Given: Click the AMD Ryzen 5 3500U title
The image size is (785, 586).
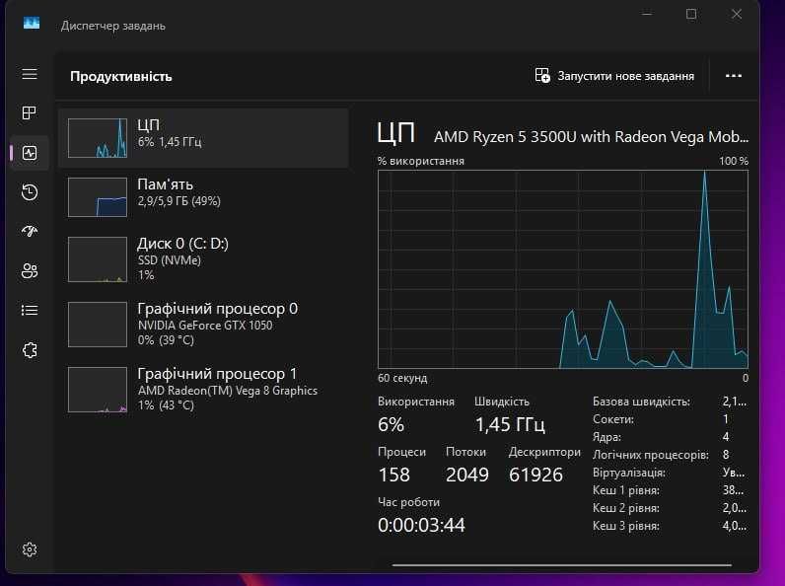Looking at the screenshot, I should point(591,137).
